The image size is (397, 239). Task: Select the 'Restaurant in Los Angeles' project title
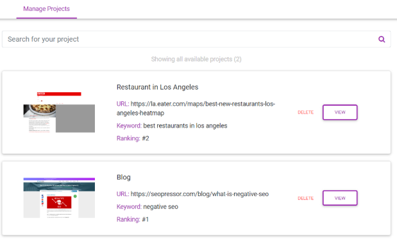(x=157, y=87)
